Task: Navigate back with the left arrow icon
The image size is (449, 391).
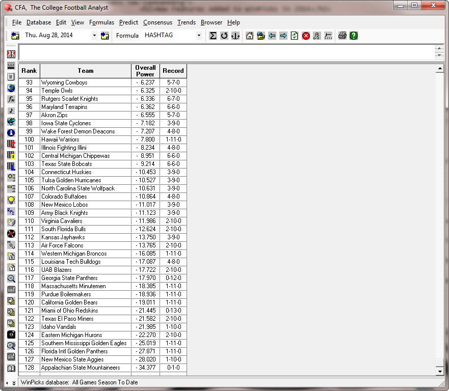Action: (272, 36)
